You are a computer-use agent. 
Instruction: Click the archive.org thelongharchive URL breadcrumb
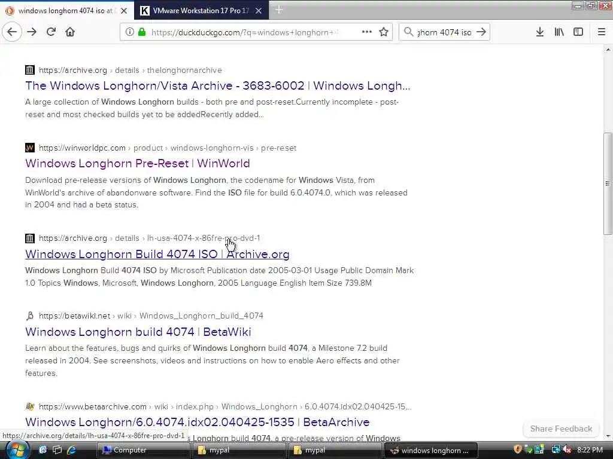coord(130,71)
